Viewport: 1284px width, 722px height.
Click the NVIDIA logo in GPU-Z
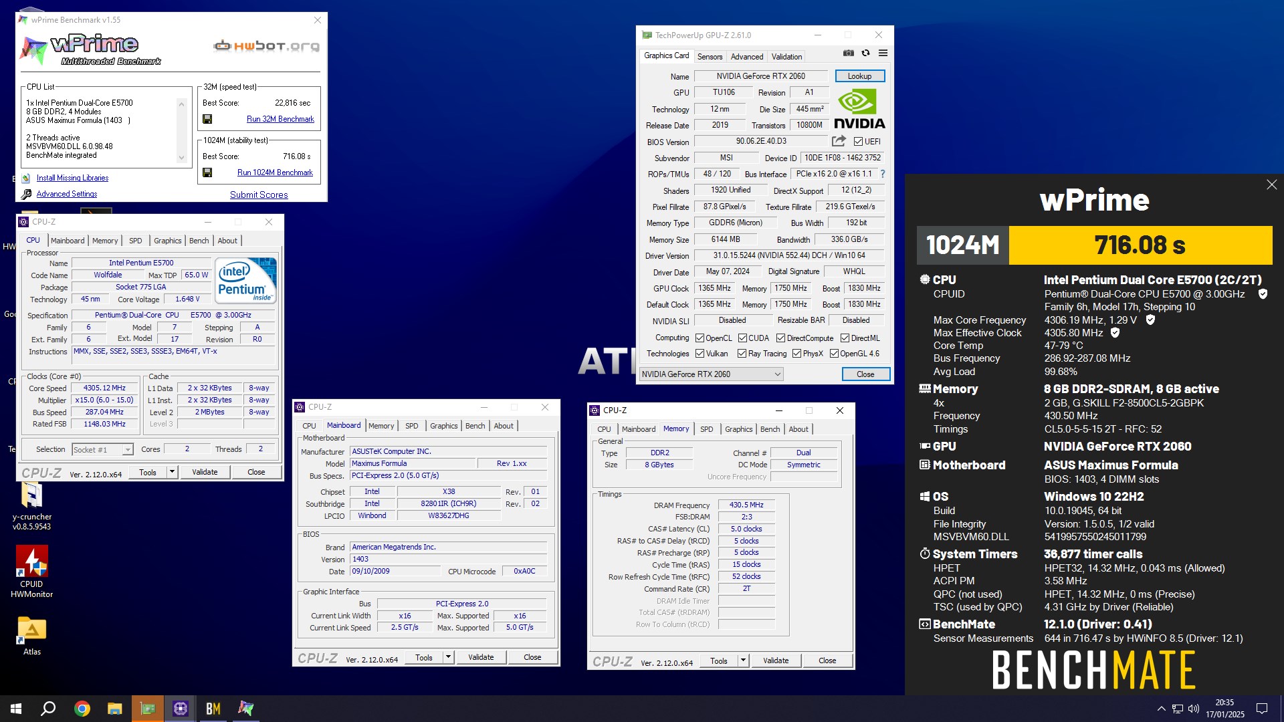coord(859,110)
